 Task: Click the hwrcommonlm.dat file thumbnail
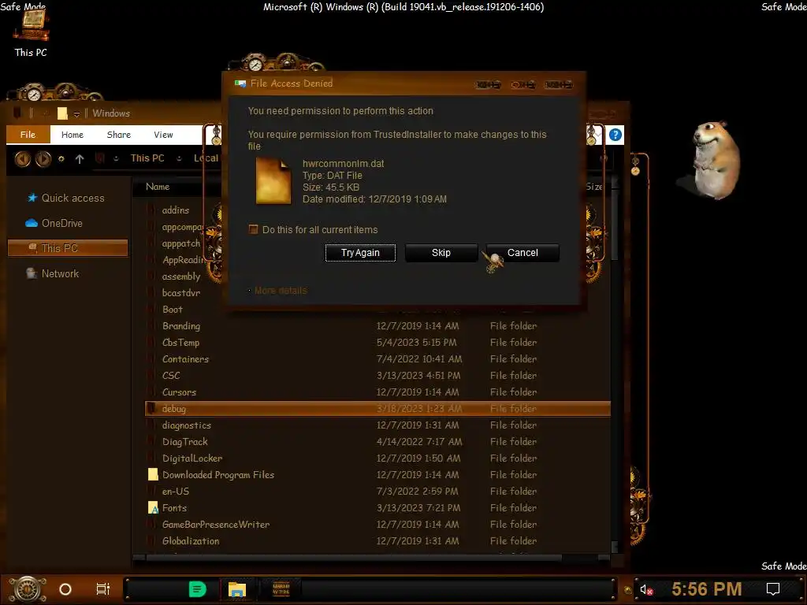pos(273,181)
